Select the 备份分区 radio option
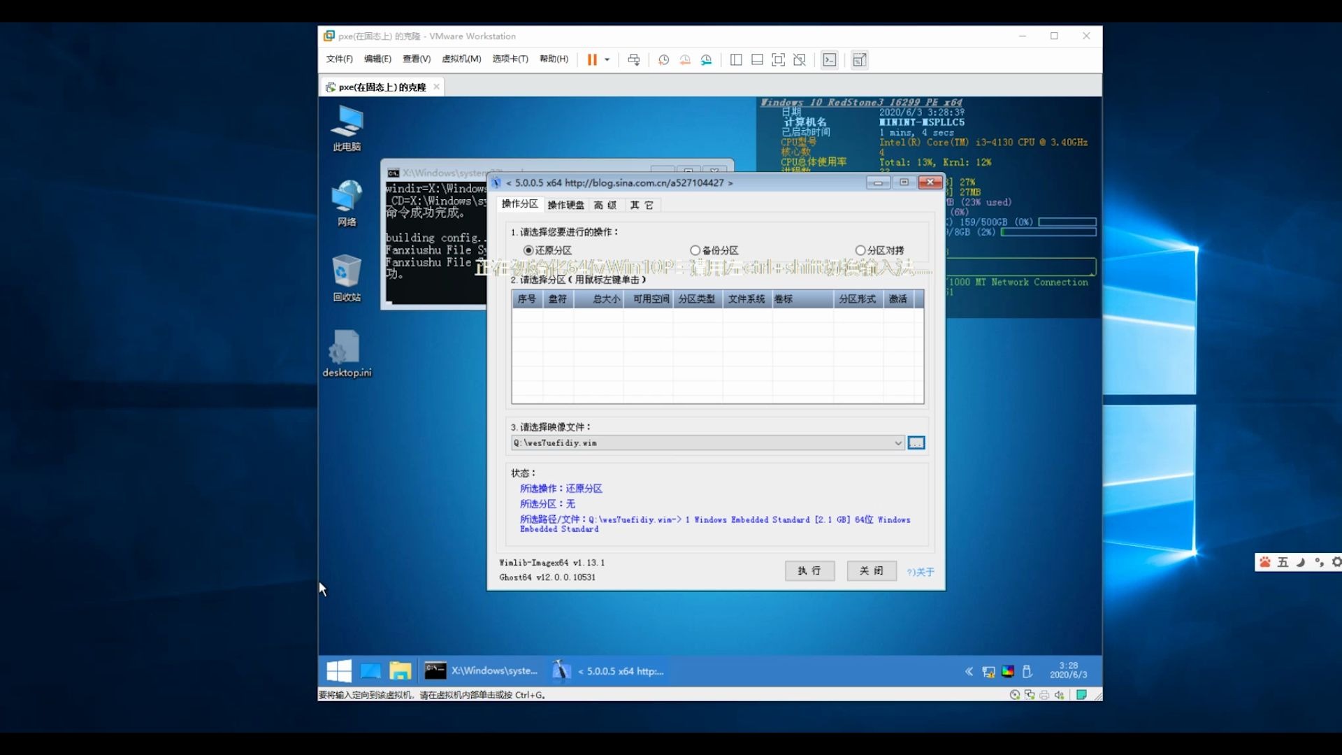The image size is (1342, 755). point(714,250)
